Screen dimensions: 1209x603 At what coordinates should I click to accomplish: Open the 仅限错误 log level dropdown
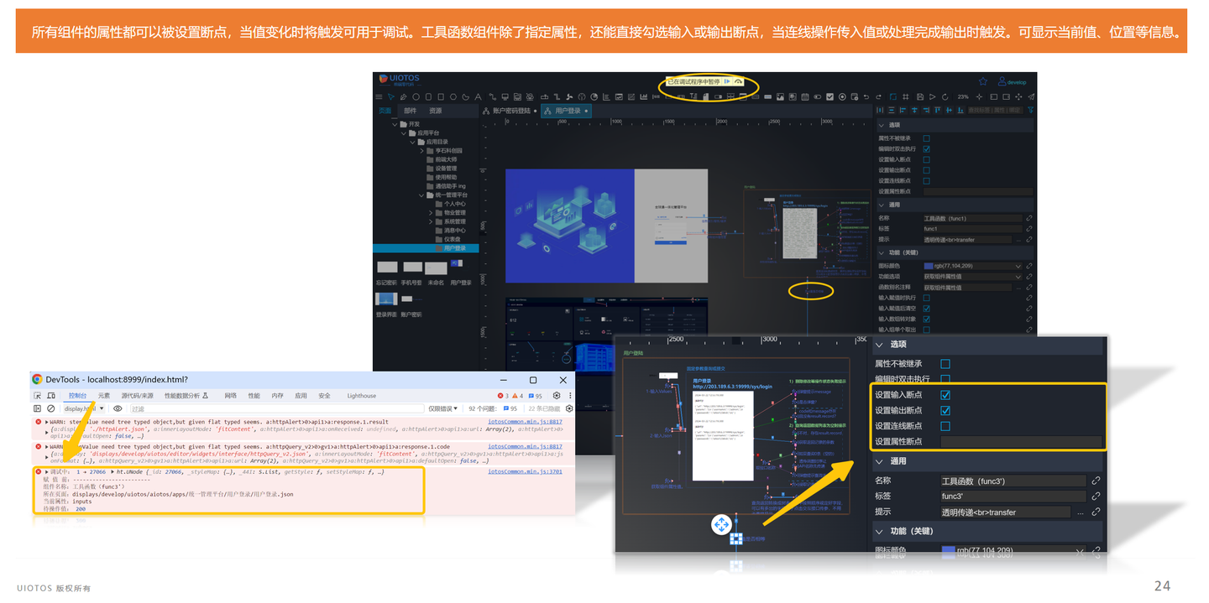point(444,408)
